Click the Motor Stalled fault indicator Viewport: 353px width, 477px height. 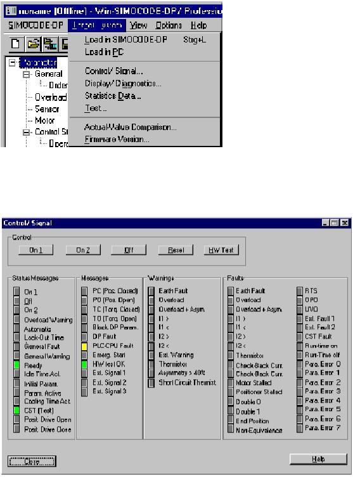tap(231, 382)
